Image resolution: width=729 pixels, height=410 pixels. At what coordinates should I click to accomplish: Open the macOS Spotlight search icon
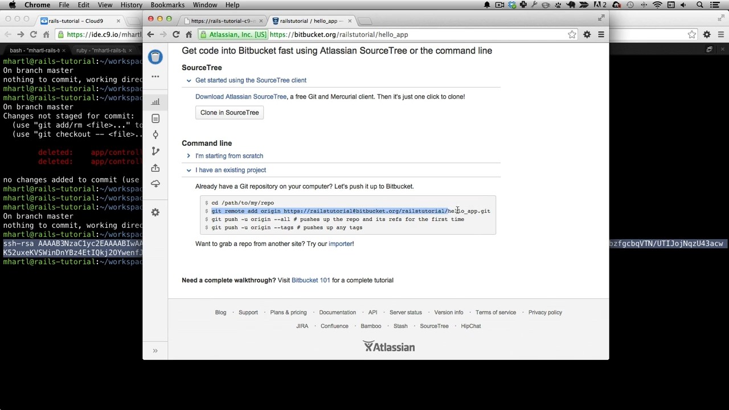pyautogui.click(x=700, y=5)
